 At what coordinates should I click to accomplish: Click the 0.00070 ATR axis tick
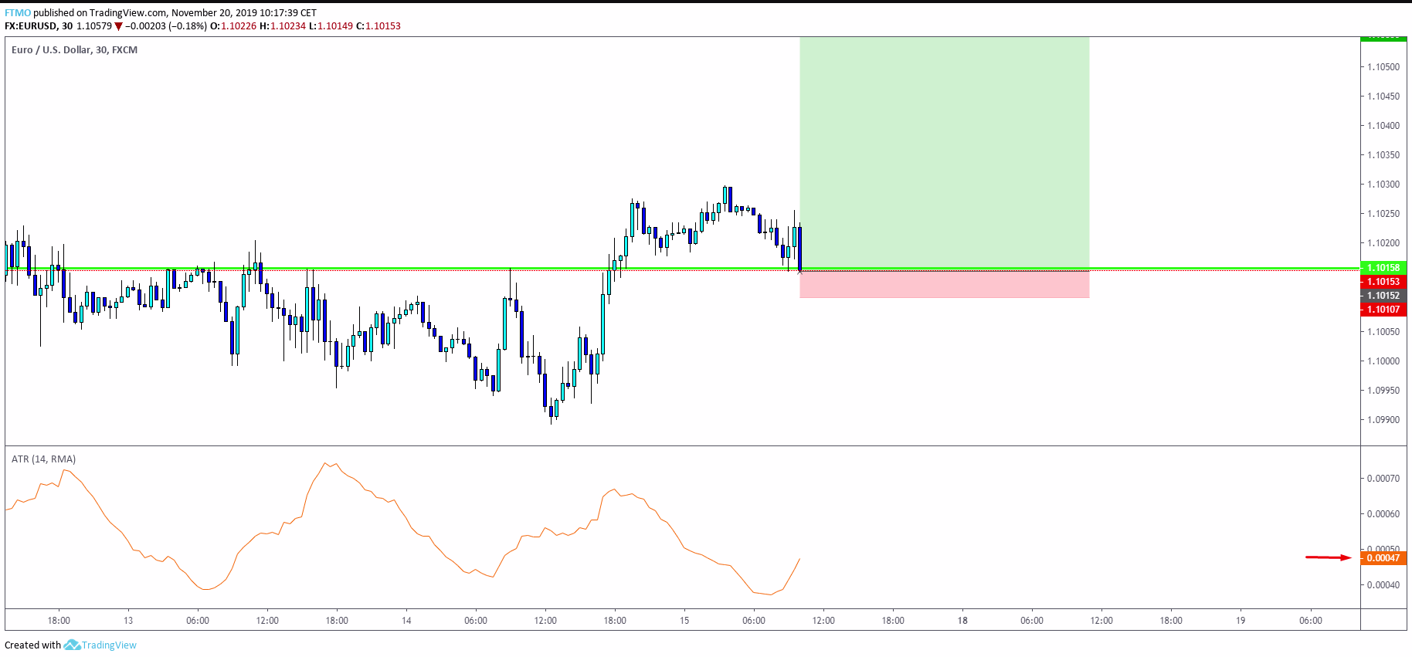[x=1383, y=479]
